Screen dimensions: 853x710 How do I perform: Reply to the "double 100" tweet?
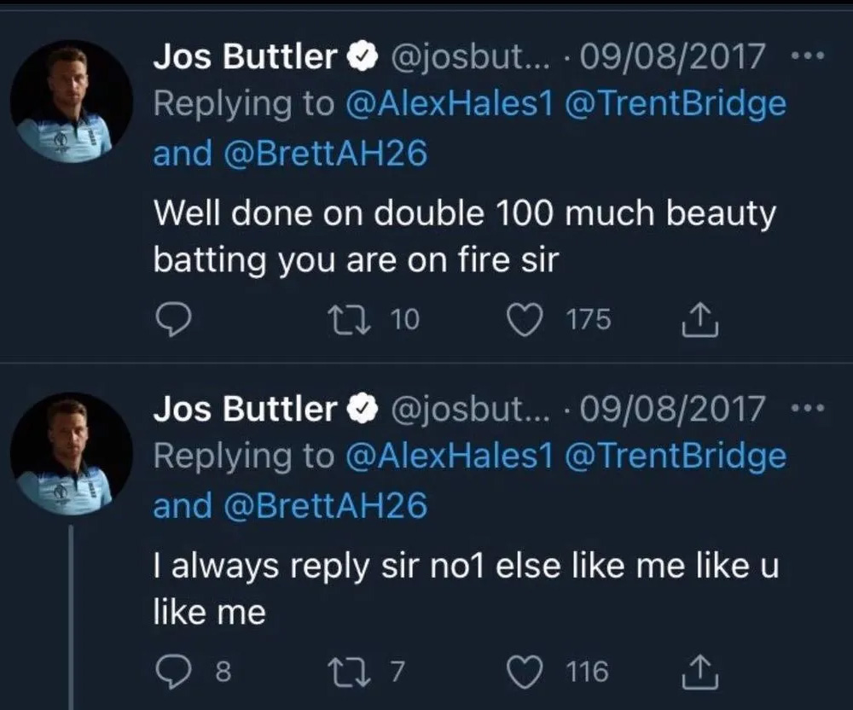(173, 320)
